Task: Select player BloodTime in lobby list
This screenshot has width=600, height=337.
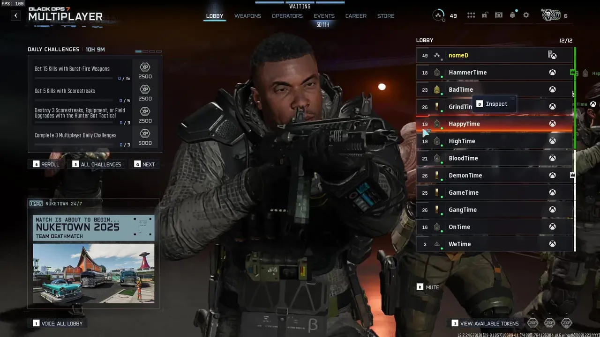Action: click(494, 158)
